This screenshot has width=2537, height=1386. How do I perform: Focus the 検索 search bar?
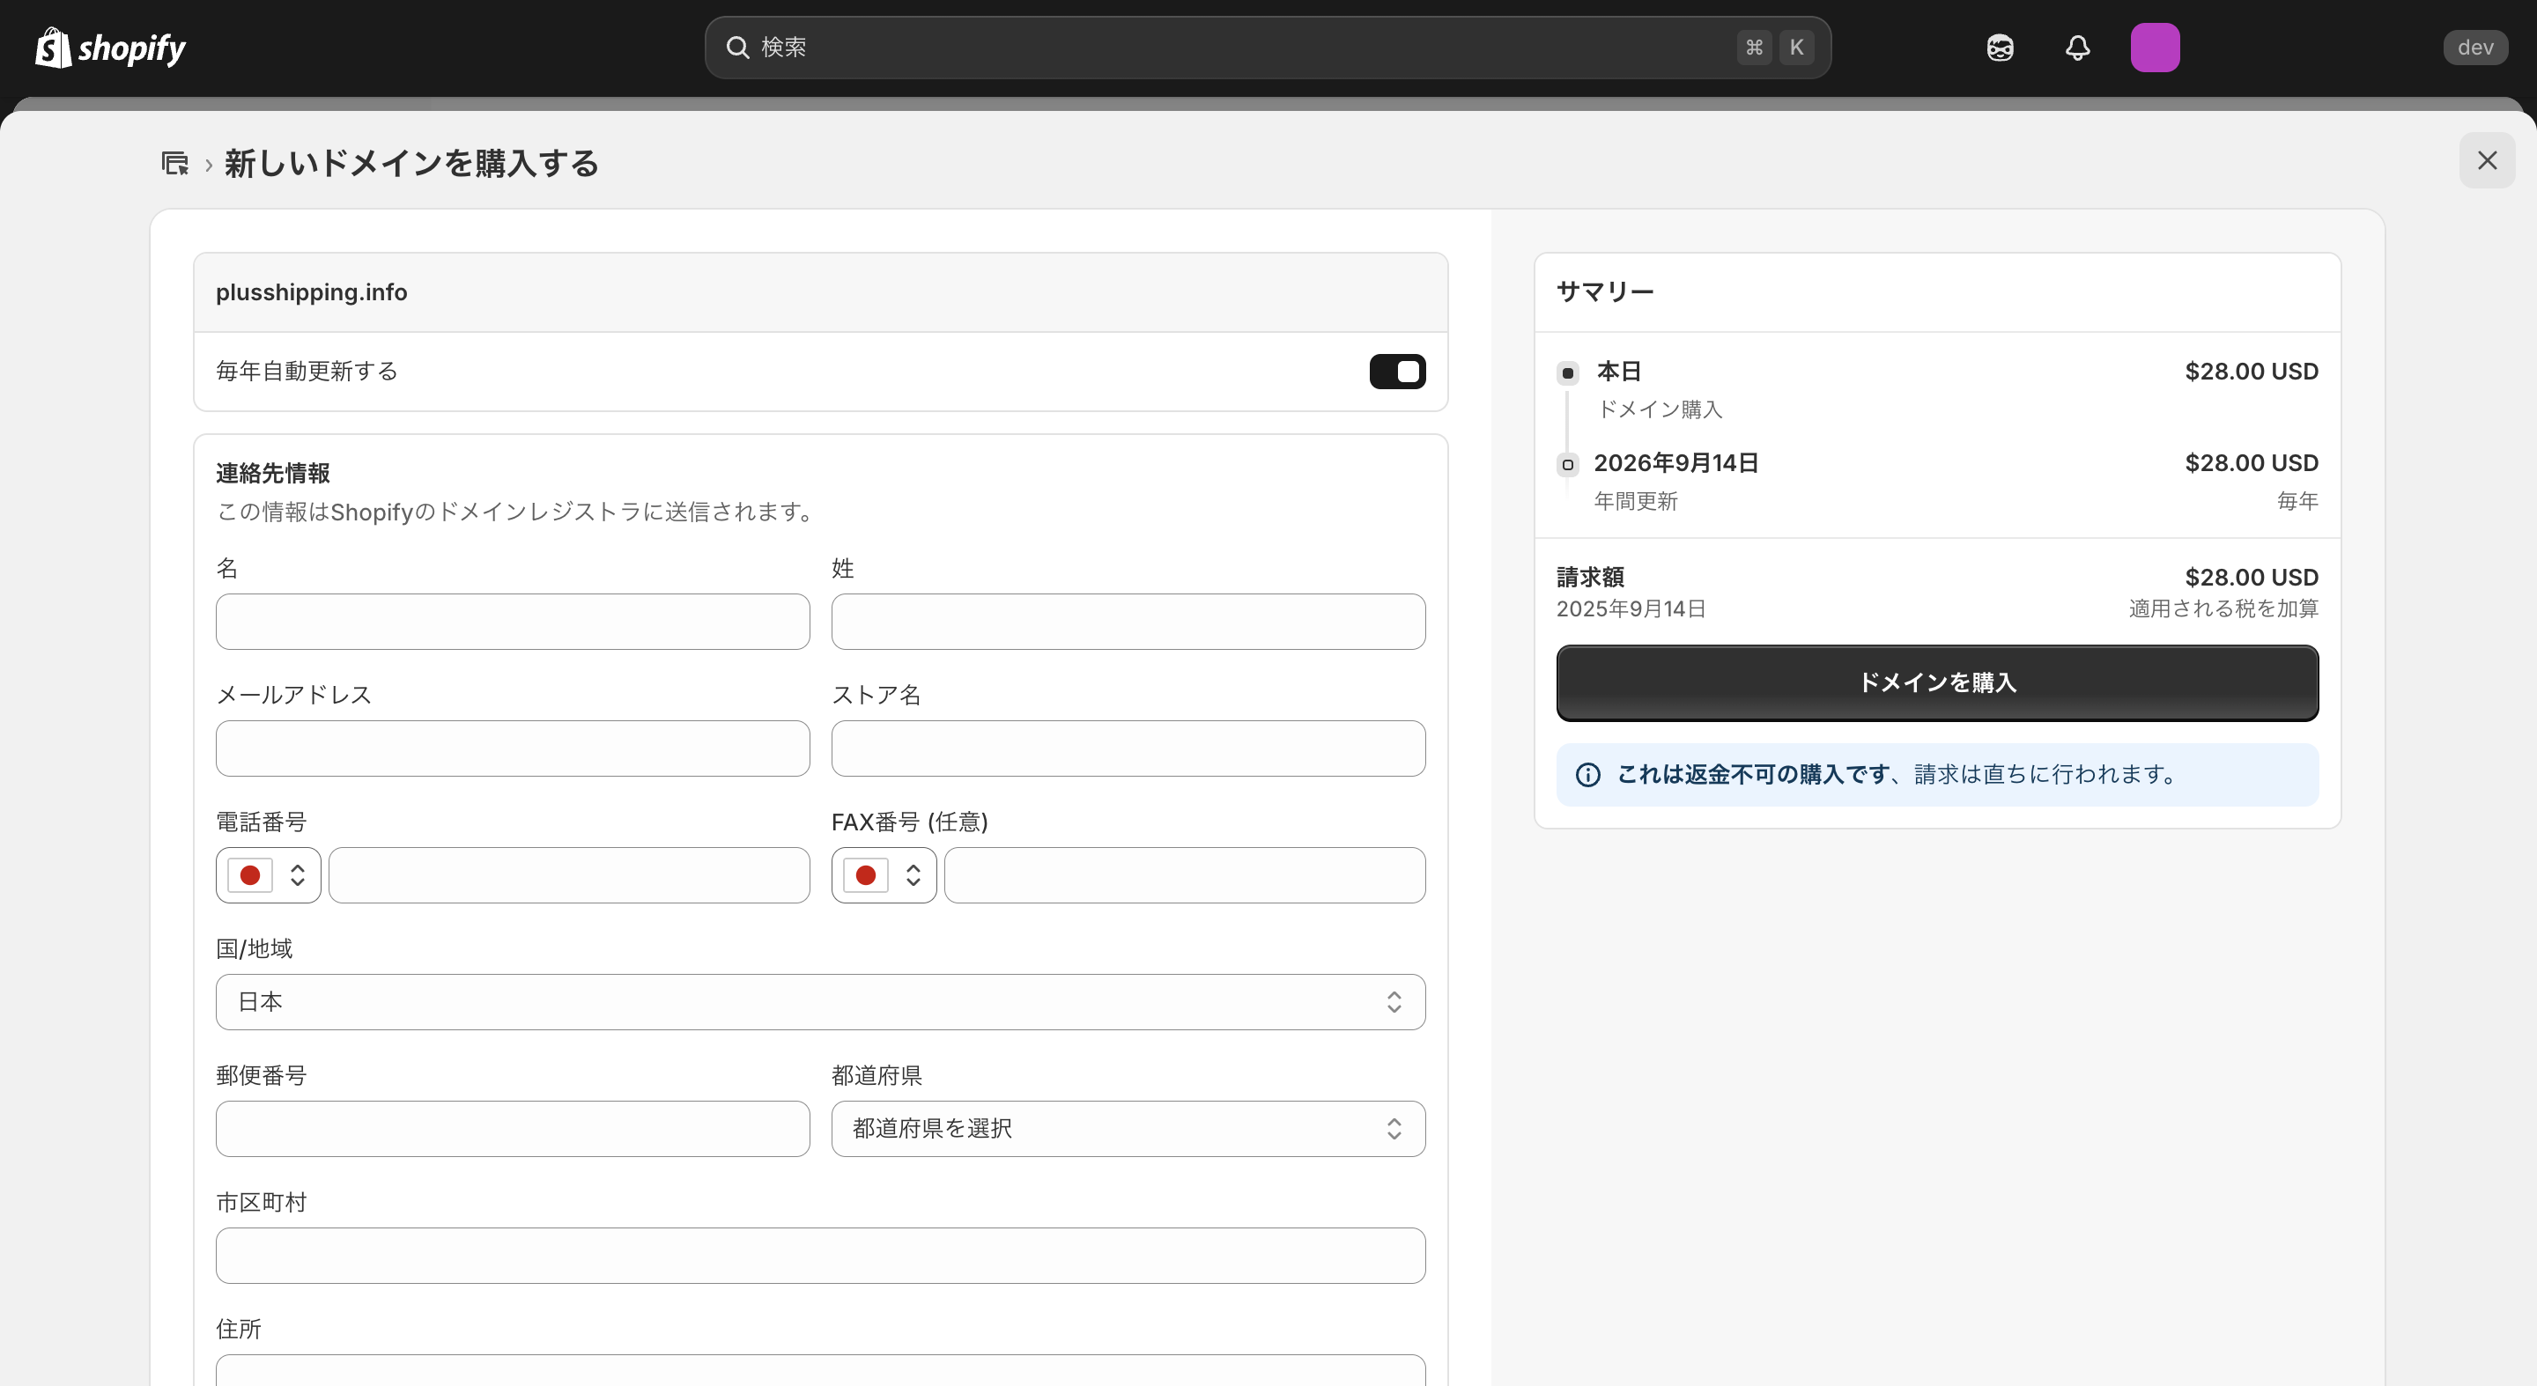click(1268, 48)
